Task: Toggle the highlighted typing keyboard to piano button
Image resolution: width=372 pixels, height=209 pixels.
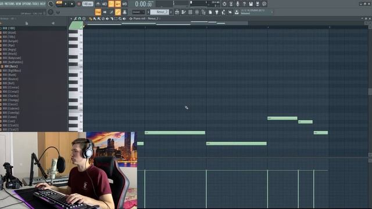Action: pyautogui.click(x=98, y=12)
